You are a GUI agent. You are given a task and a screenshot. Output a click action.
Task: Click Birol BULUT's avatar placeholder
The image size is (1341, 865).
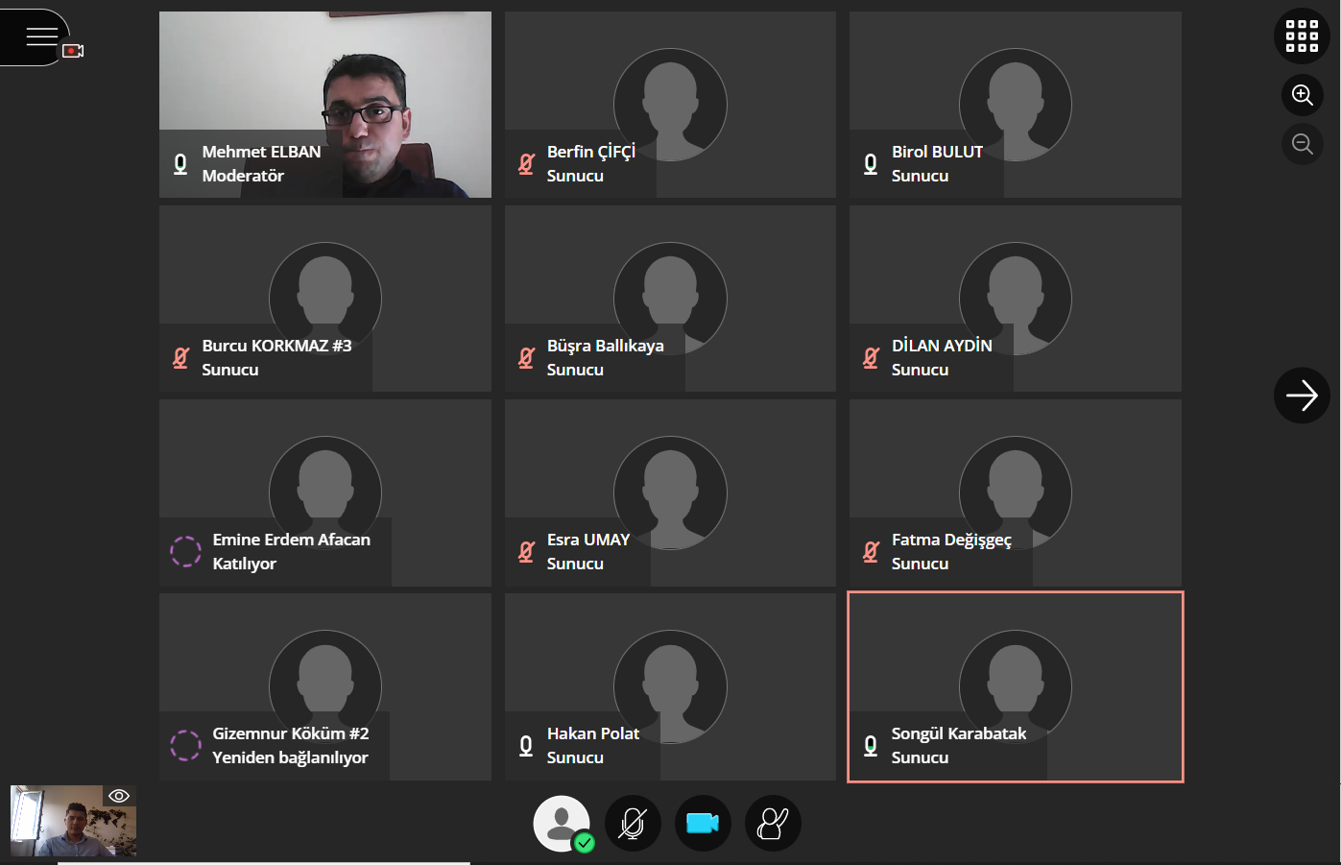[1015, 105]
